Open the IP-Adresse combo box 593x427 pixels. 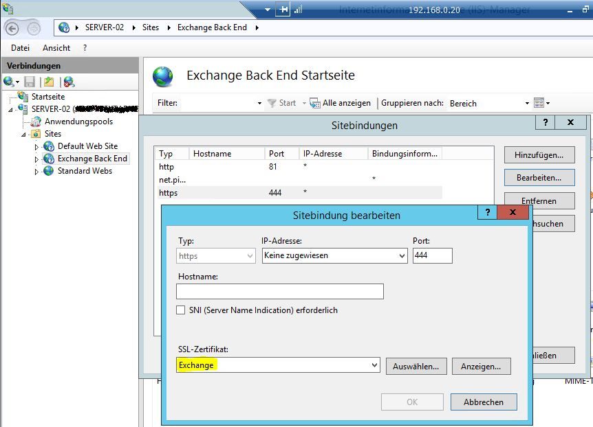click(x=335, y=255)
